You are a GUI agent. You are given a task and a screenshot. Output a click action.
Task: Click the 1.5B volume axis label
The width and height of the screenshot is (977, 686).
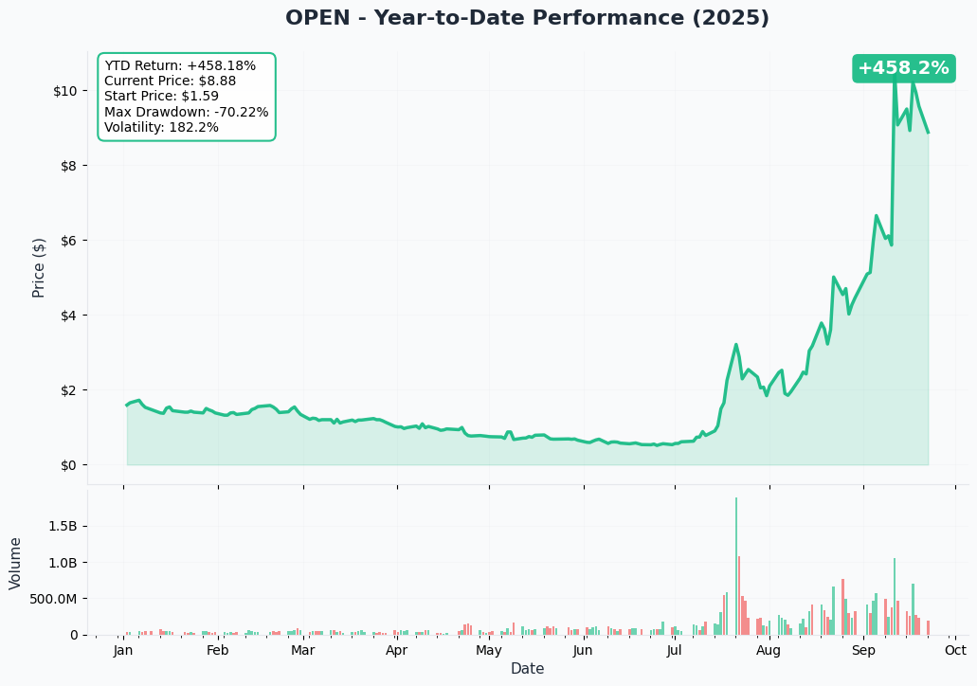click(x=63, y=527)
